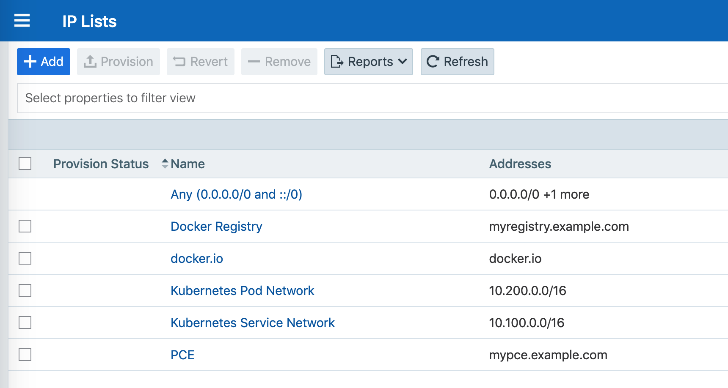Image resolution: width=728 pixels, height=388 pixels.
Task: Check the checkbox for PCE row
Action: pos(25,355)
